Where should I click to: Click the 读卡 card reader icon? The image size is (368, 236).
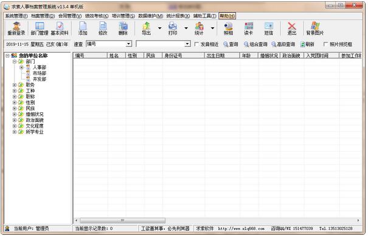(x=248, y=29)
